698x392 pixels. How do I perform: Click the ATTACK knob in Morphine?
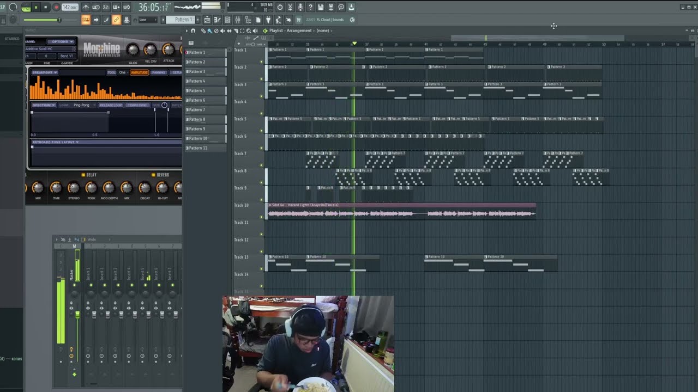[x=169, y=50]
